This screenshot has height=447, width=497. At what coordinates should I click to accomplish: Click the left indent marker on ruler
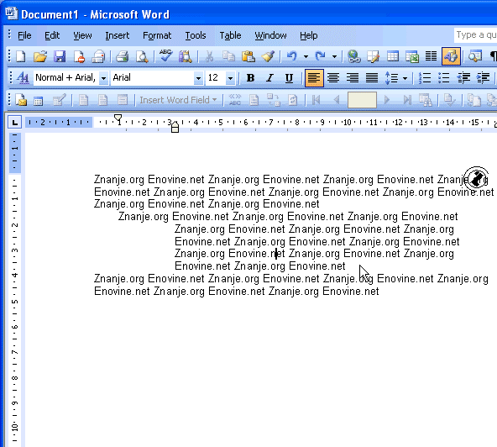[x=175, y=129]
